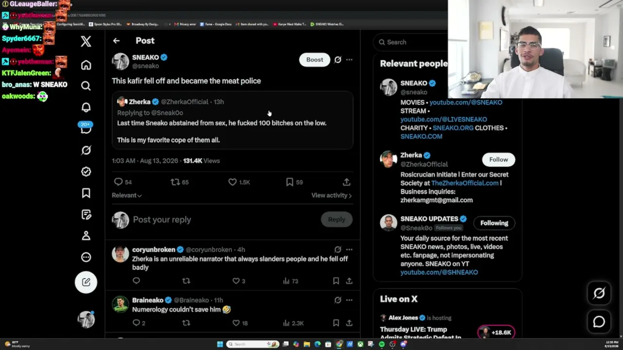The image size is (623, 350).
Task: Open SNEAKO.ORG charity link
Action: [453, 128]
